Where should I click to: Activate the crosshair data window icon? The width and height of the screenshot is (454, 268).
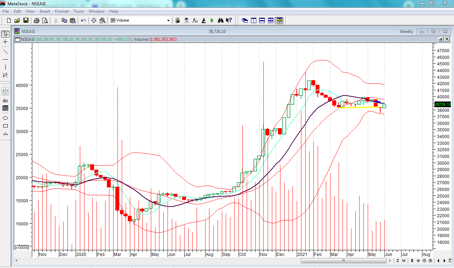(x=94, y=20)
